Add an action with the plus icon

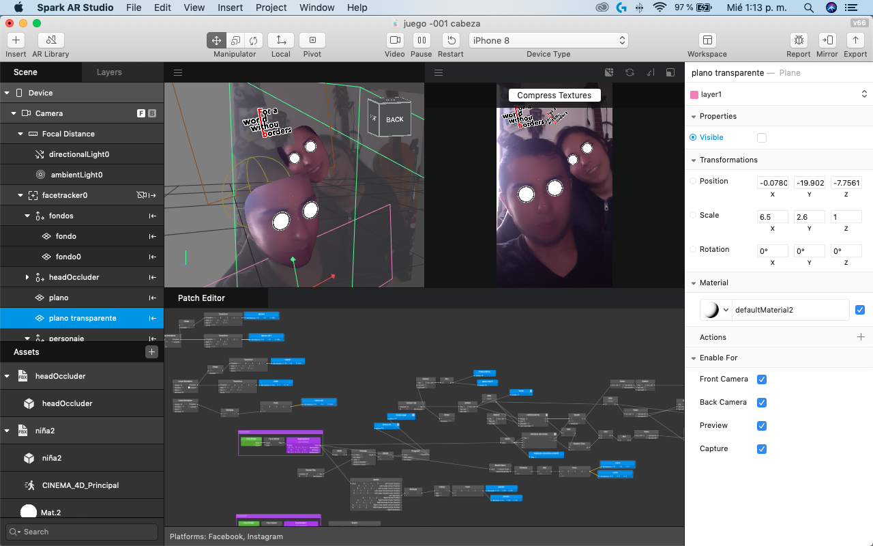861,337
